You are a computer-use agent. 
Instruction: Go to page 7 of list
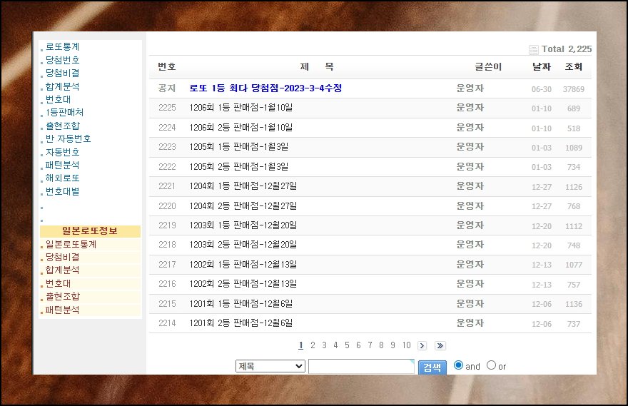pyautogui.click(x=370, y=345)
